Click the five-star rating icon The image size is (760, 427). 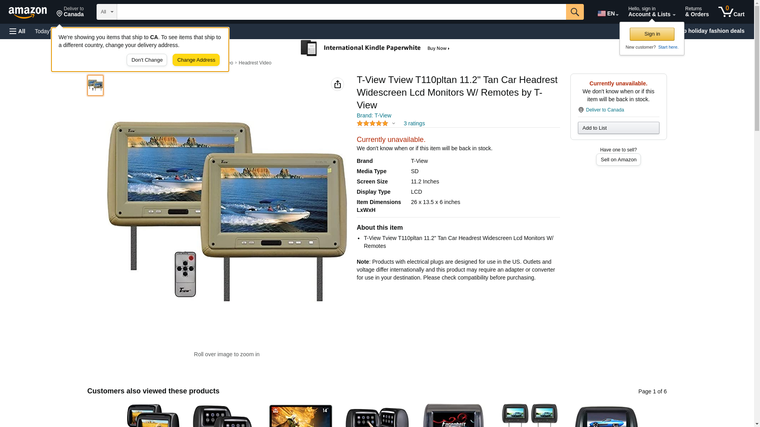[372, 123]
